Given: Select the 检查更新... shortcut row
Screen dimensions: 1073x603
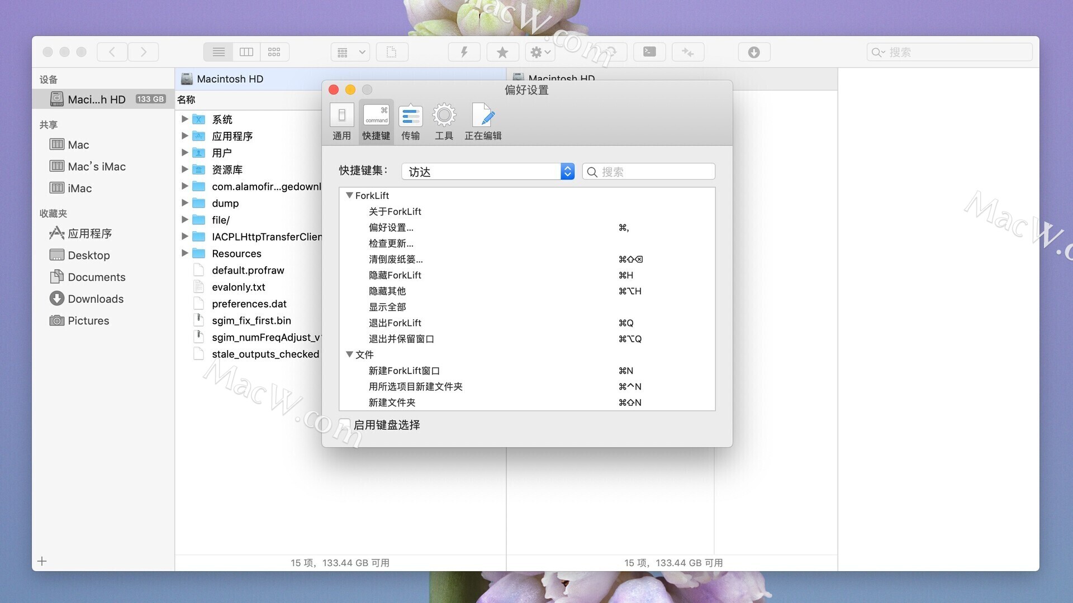Looking at the screenshot, I should point(527,243).
